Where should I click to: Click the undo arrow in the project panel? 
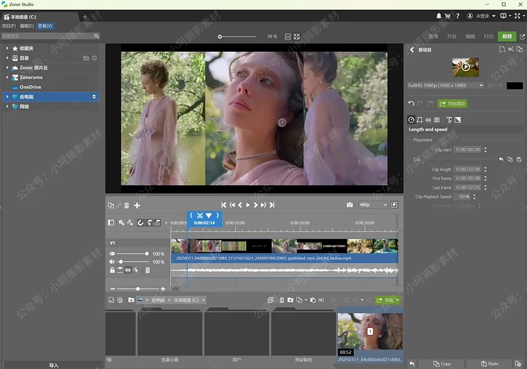click(411, 103)
